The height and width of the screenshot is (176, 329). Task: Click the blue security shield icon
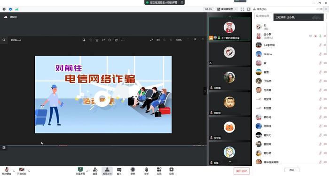[x=10, y=9]
